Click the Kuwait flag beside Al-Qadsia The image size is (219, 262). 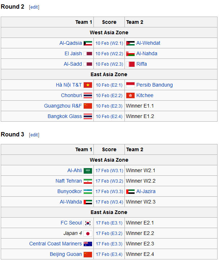pos(88,43)
